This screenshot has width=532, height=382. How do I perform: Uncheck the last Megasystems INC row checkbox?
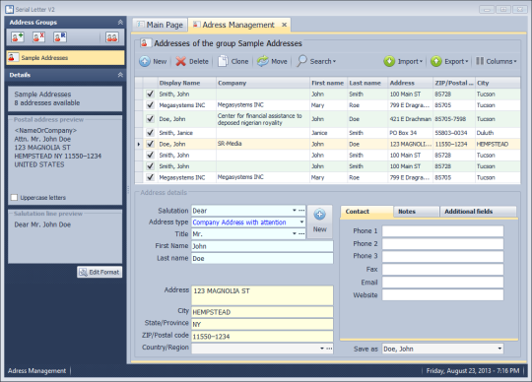(x=151, y=177)
